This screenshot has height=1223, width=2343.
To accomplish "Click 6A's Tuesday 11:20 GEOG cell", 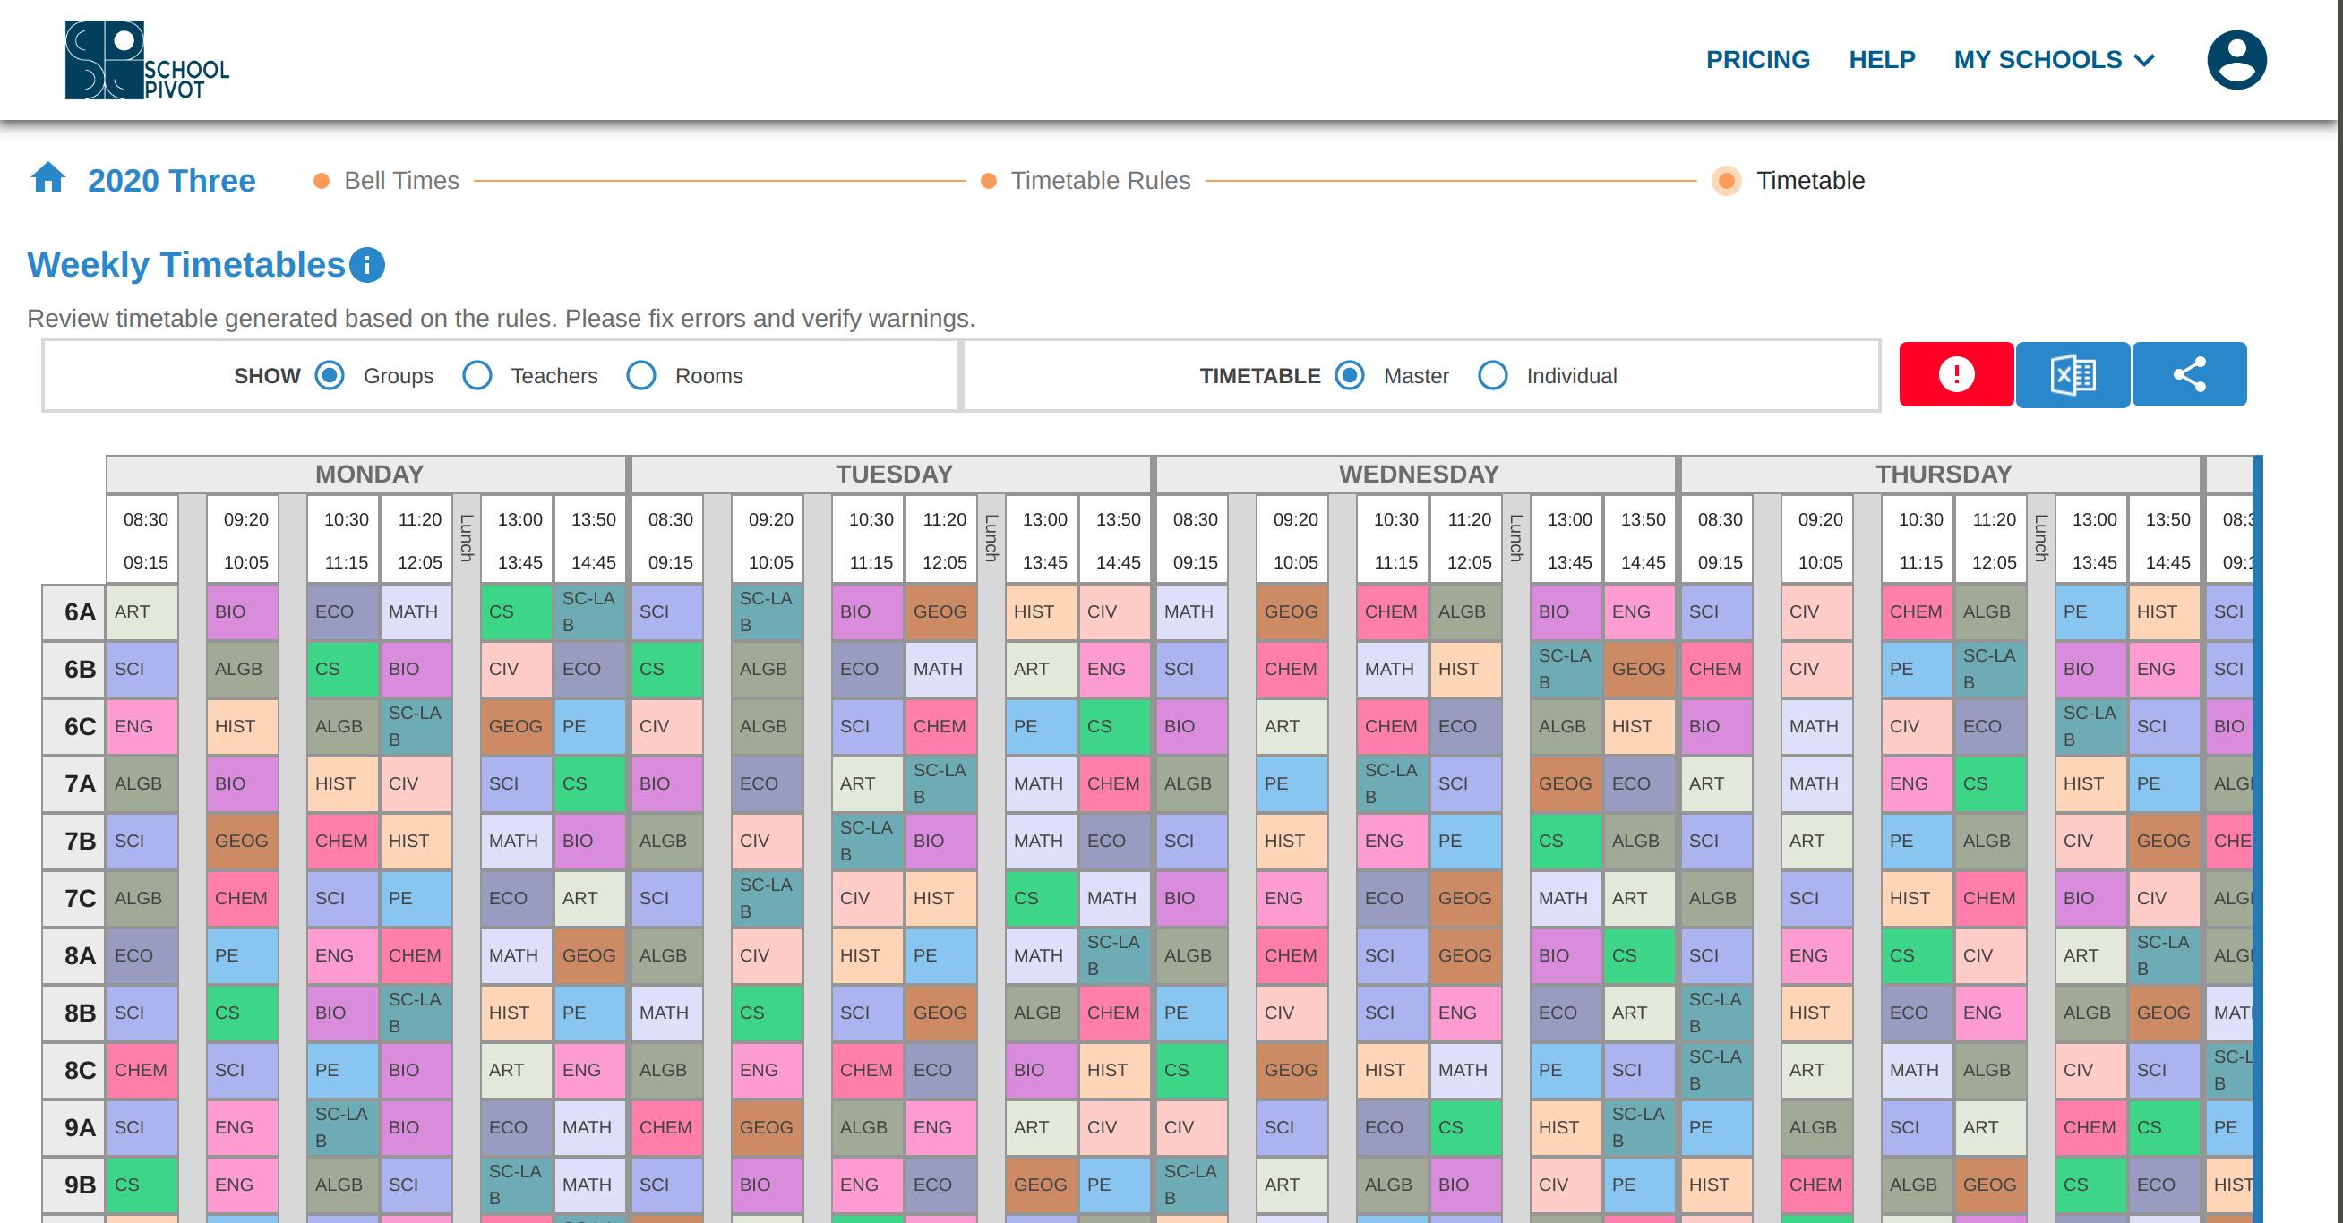I will [940, 612].
